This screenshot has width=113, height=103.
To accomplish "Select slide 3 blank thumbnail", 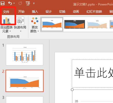I will click(24, 100).
